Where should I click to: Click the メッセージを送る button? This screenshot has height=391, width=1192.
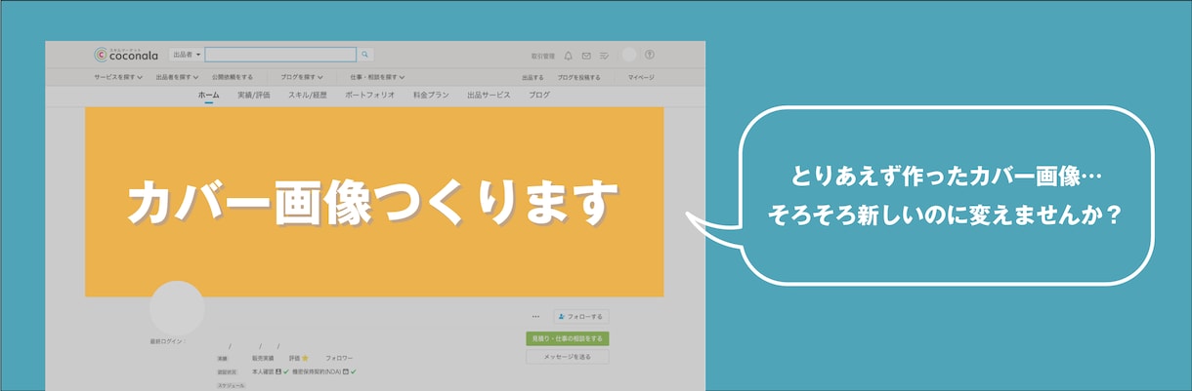click(567, 357)
